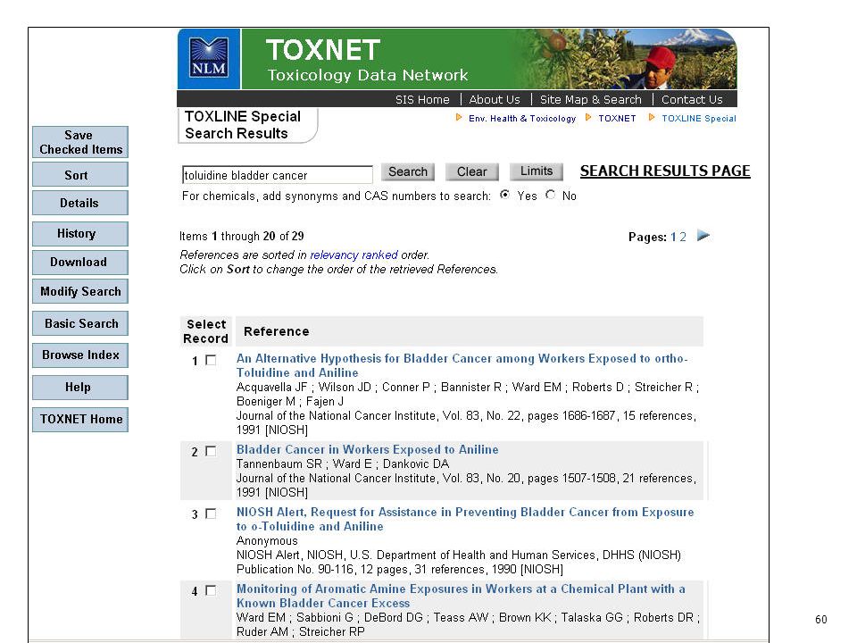The width and height of the screenshot is (857, 643).
Task: Go to results page 2
Action: tap(683, 237)
